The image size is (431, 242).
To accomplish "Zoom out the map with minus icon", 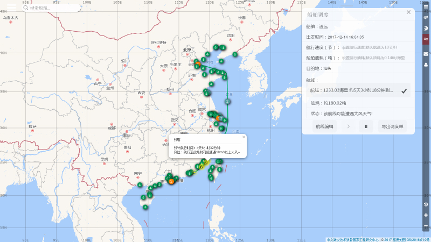I will click(x=426, y=225).
